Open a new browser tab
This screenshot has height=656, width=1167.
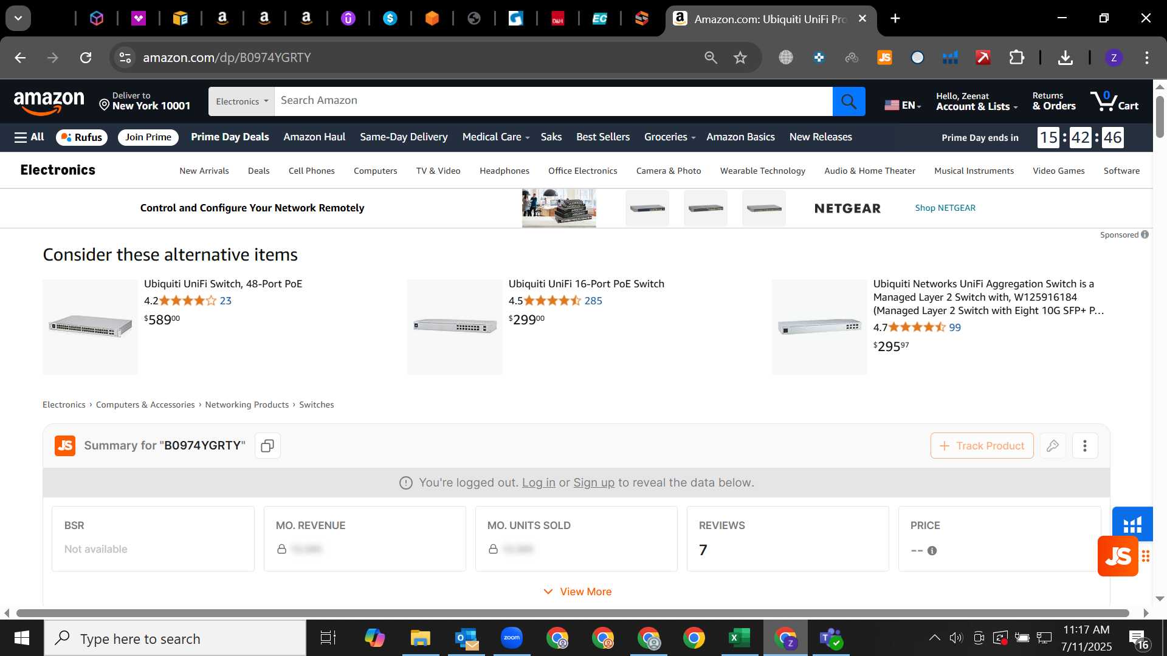click(x=895, y=19)
